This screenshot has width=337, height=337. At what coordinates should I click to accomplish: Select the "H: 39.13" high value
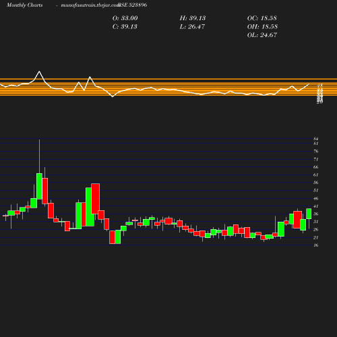pos(193,18)
